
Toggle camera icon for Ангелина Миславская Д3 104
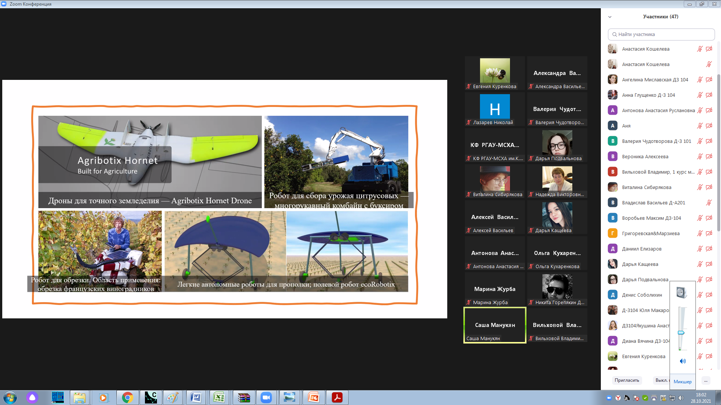(709, 80)
